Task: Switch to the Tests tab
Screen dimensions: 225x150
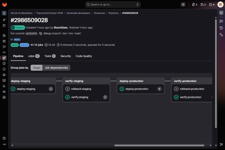Action: pos(50,56)
